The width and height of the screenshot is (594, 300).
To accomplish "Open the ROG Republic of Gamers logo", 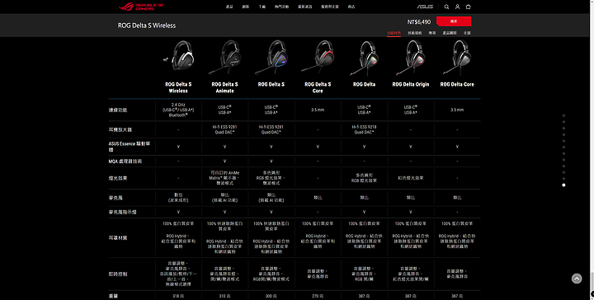I will pos(141,7).
